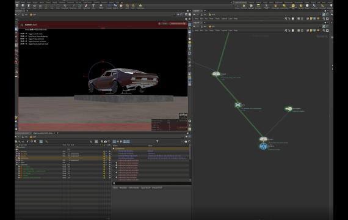Image resolution: width=348 pixels, height=220 pixels.
Task: Click the filter funnel in scene graph details toolbar
Action: click(157, 141)
